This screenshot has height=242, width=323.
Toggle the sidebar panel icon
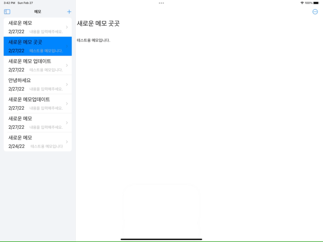coord(7,12)
